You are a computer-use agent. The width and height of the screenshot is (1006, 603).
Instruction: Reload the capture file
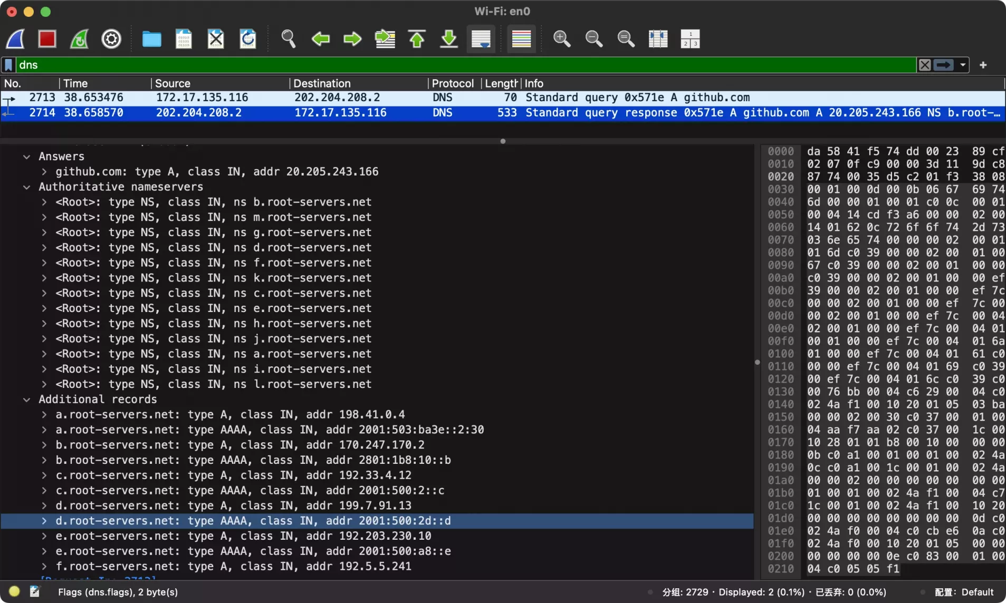[248, 39]
